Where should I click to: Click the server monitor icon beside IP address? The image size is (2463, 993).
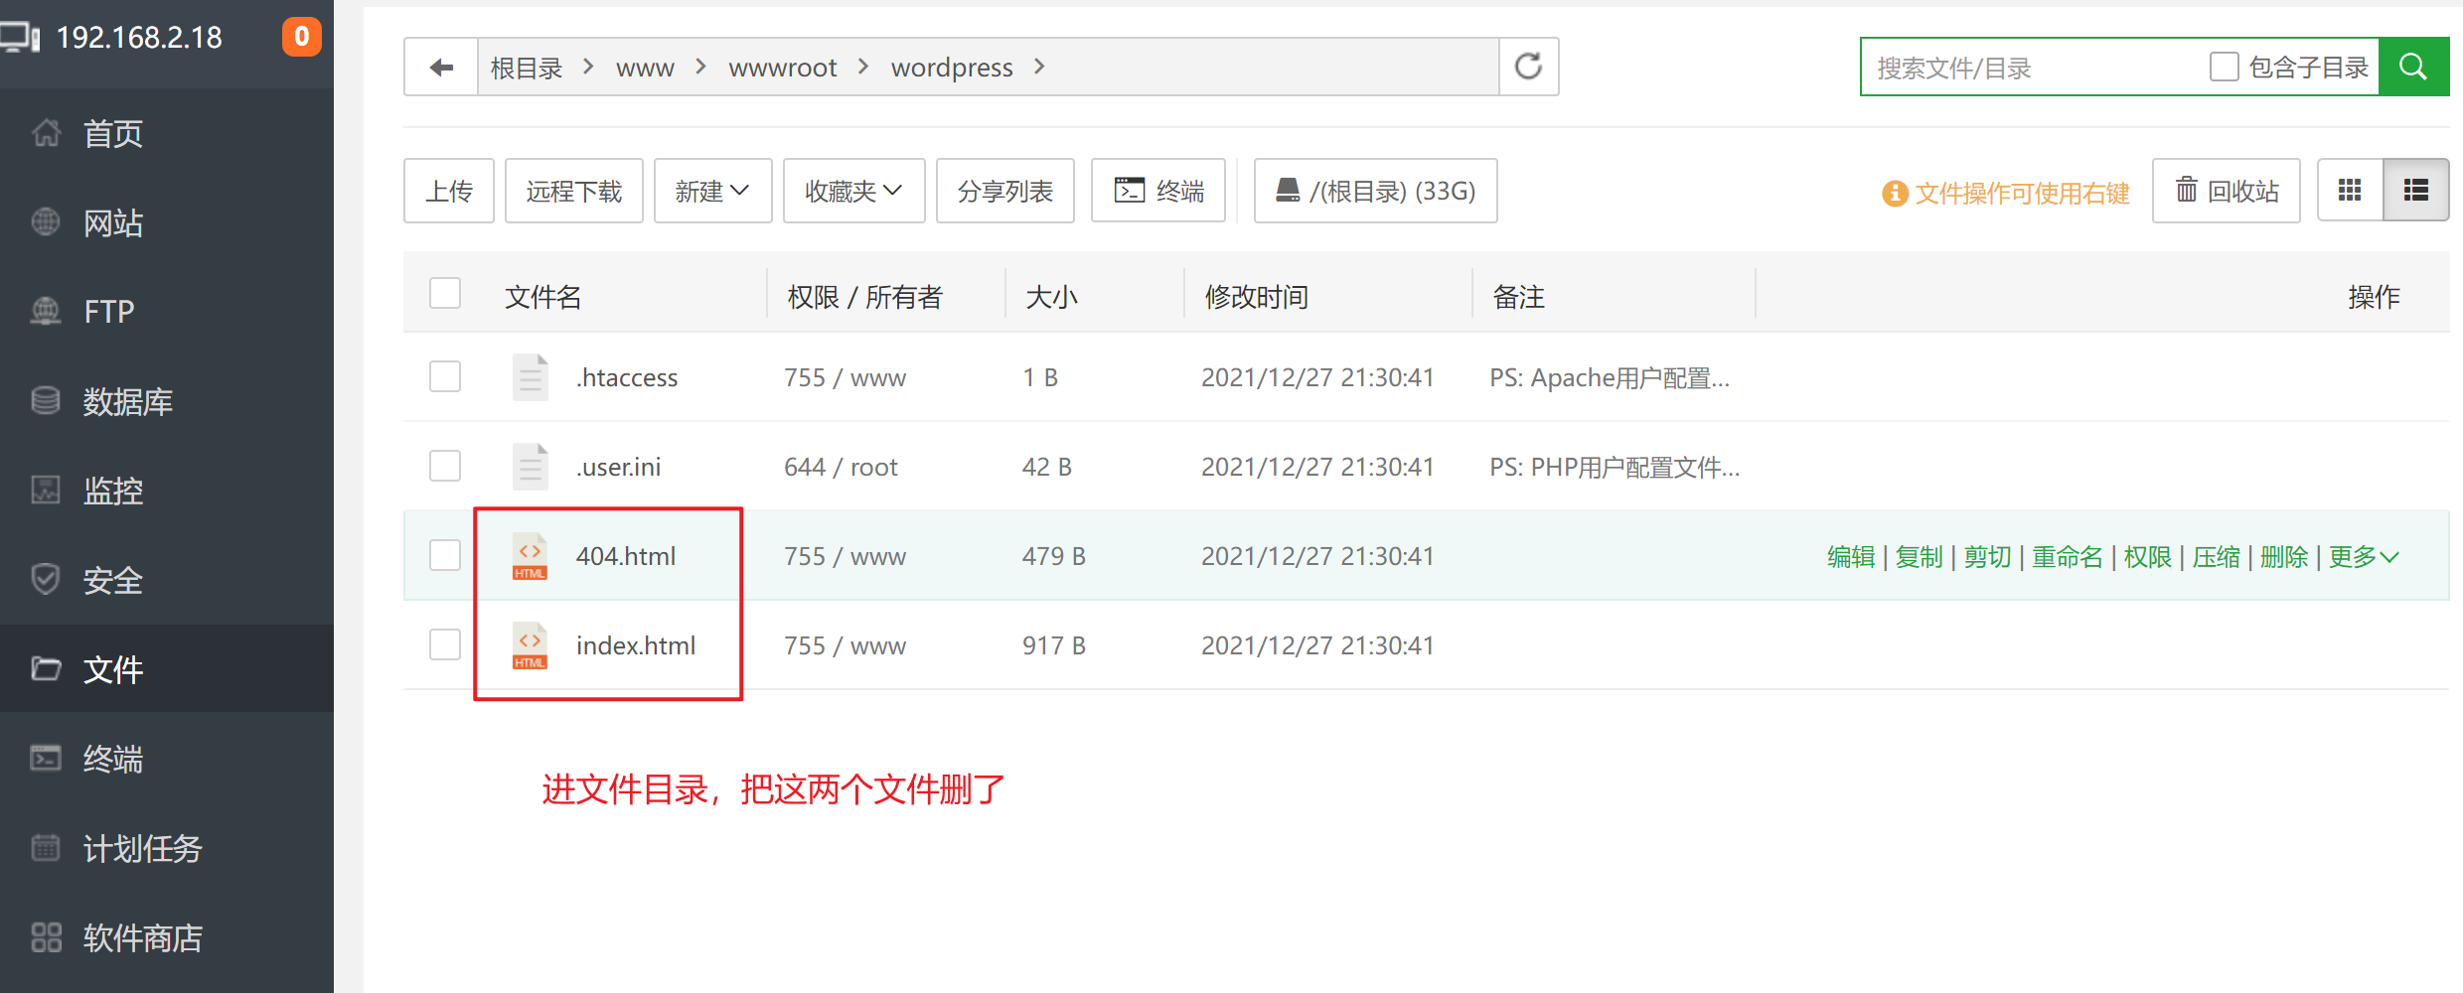coord(20,38)
